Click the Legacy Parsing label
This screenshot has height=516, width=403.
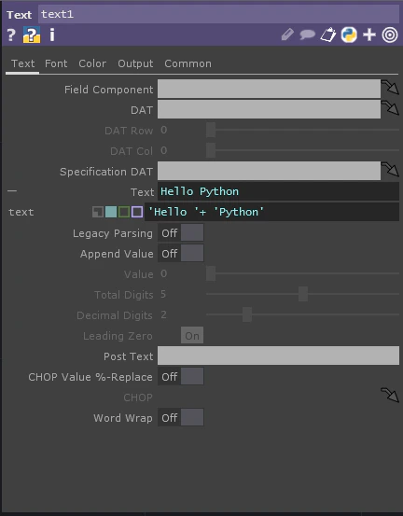coord(113,233)
